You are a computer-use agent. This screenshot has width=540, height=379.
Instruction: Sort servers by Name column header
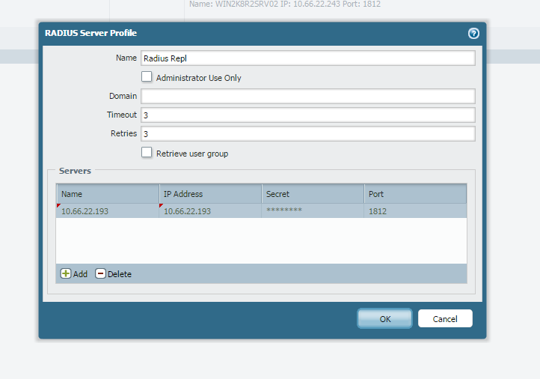pos(108,194)
